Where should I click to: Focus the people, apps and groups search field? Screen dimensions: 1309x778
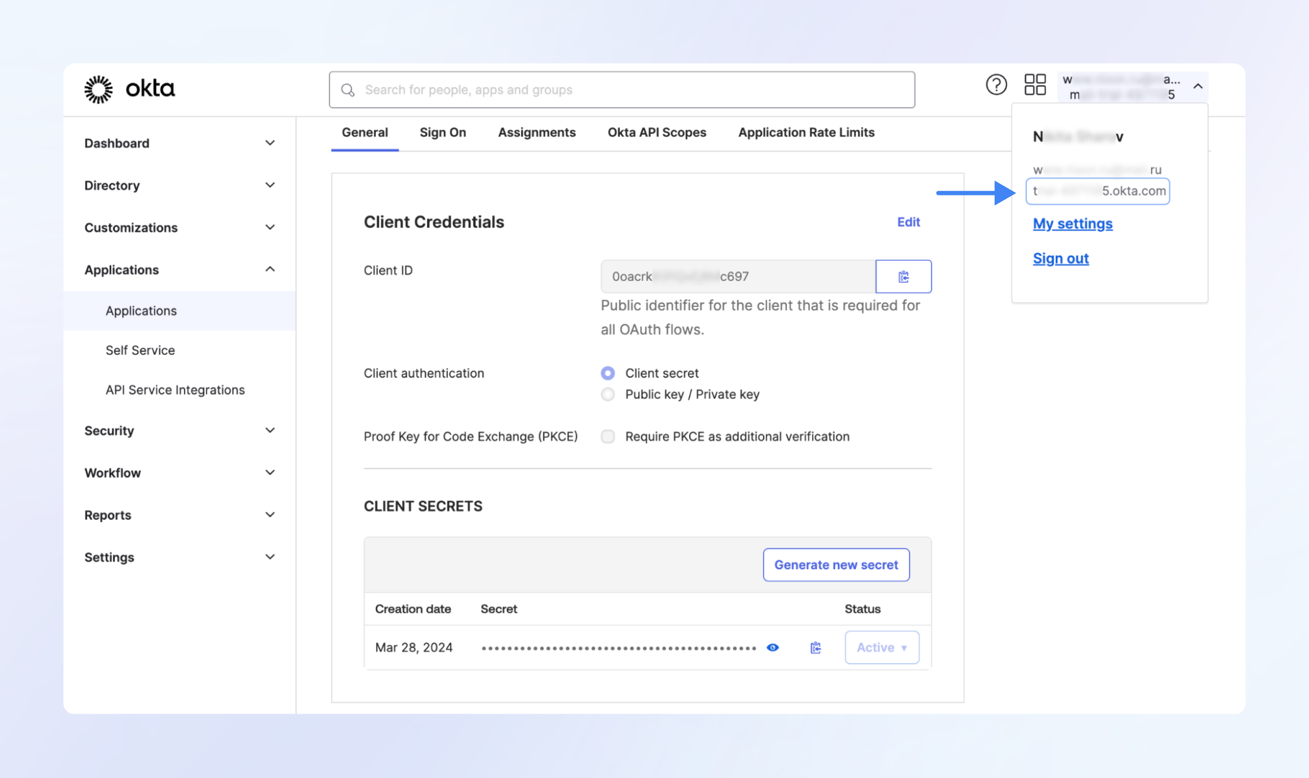coord(630,90)
